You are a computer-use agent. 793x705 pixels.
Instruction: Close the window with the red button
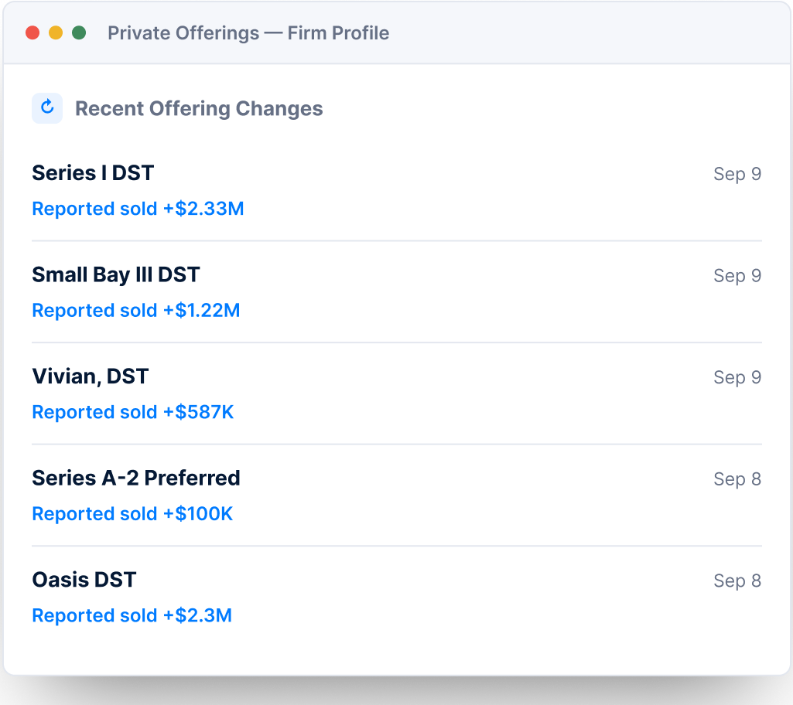click(x=32, y=32)
